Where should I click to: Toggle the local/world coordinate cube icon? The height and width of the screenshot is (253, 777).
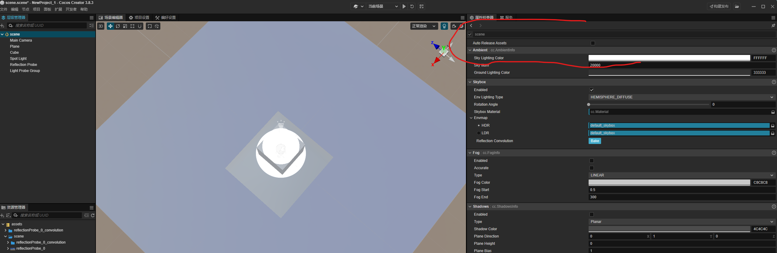[x=157, y=26]
